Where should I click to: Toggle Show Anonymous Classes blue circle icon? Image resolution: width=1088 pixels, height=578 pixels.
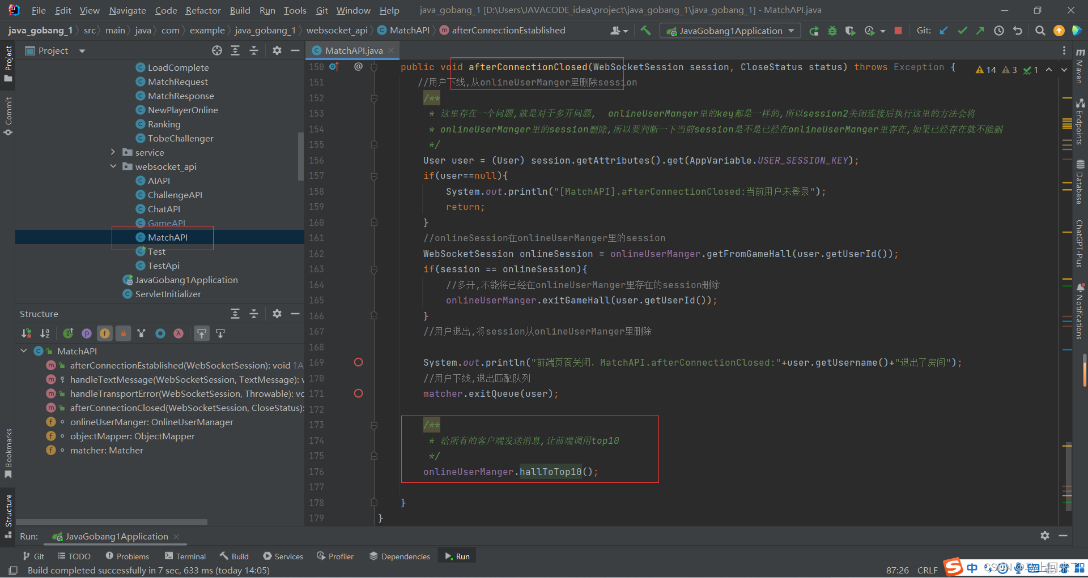click(160, 333)
